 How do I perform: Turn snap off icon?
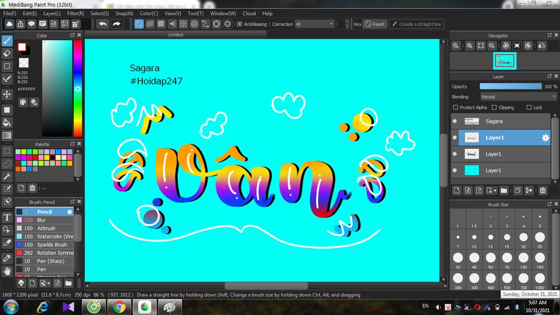[x=139, y=24]
